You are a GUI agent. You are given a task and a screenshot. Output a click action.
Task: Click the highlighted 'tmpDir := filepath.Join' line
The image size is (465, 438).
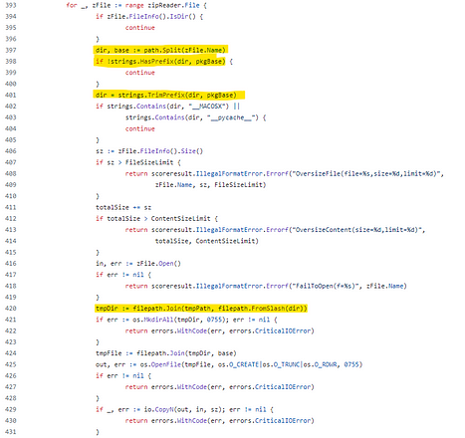[201, 309]
